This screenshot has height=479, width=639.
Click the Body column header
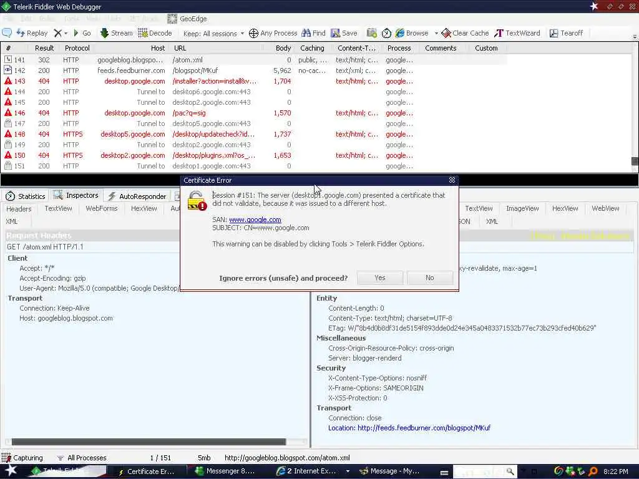283,48
